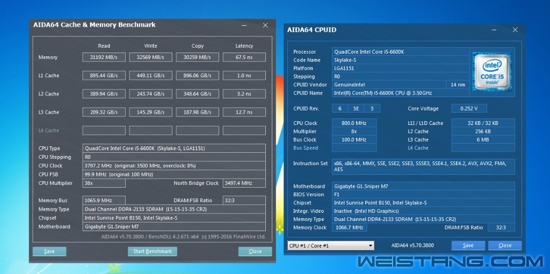Select L3 Cache Read 209.32 GB/s
Screen dimensions: 550x274
click(104, 112)
